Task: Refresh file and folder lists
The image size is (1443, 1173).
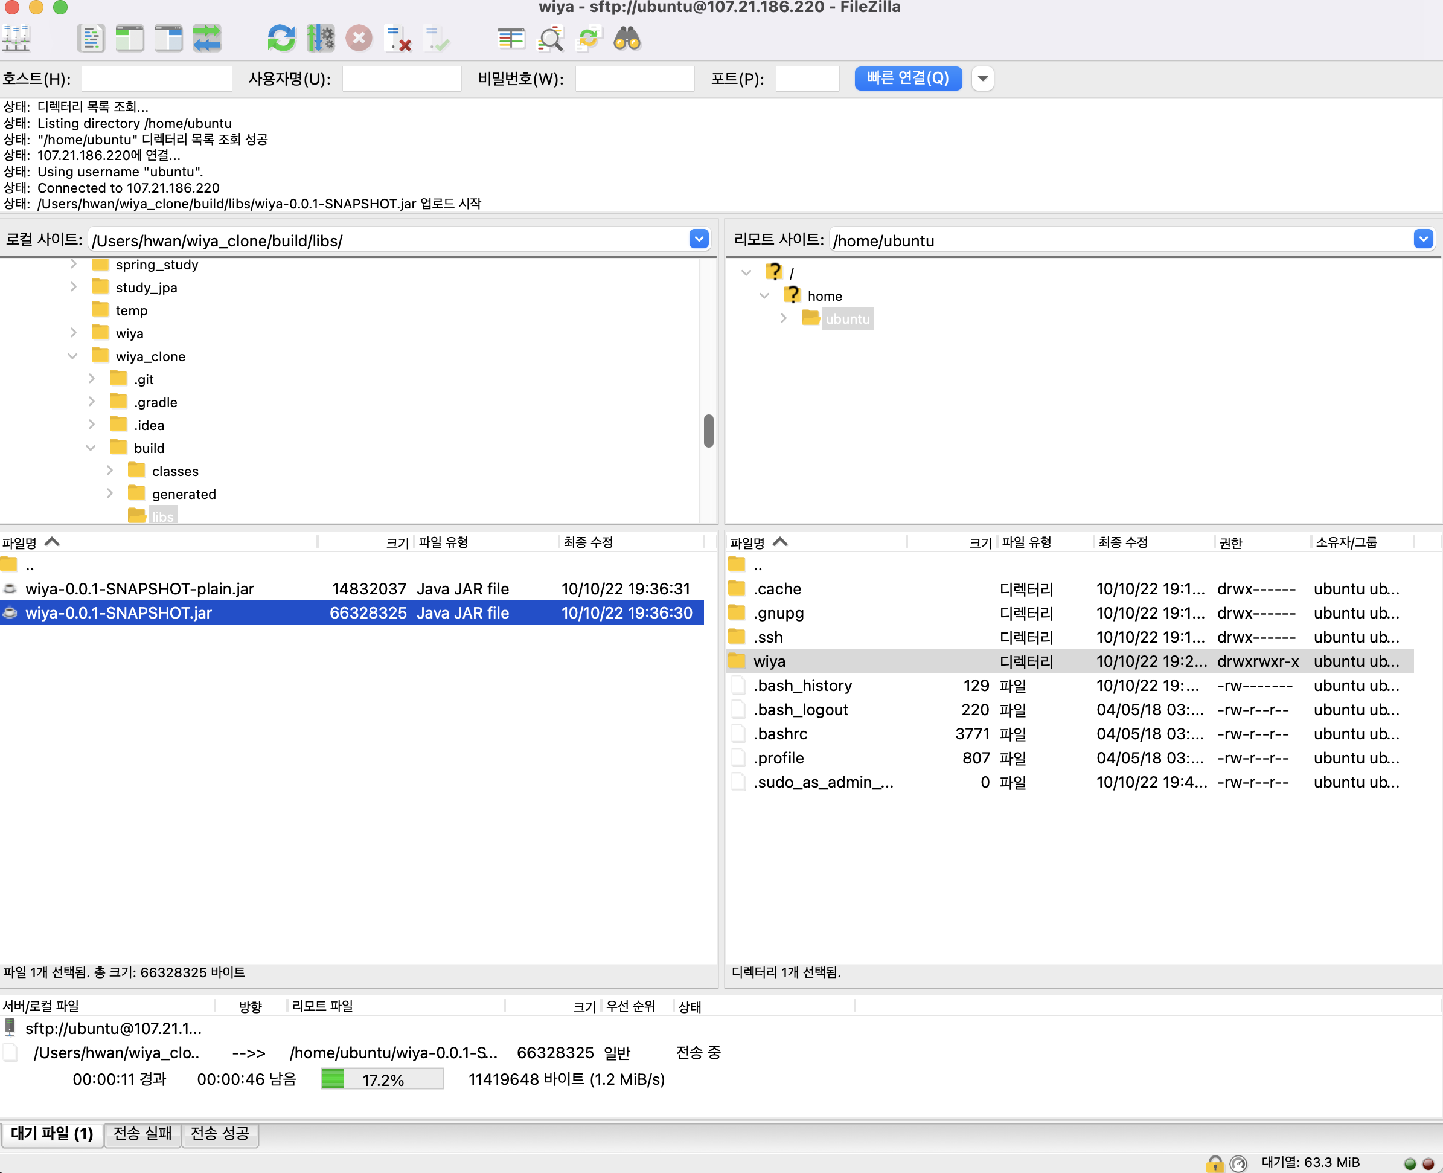Action: pyautogui.click(x=281, y=39)
